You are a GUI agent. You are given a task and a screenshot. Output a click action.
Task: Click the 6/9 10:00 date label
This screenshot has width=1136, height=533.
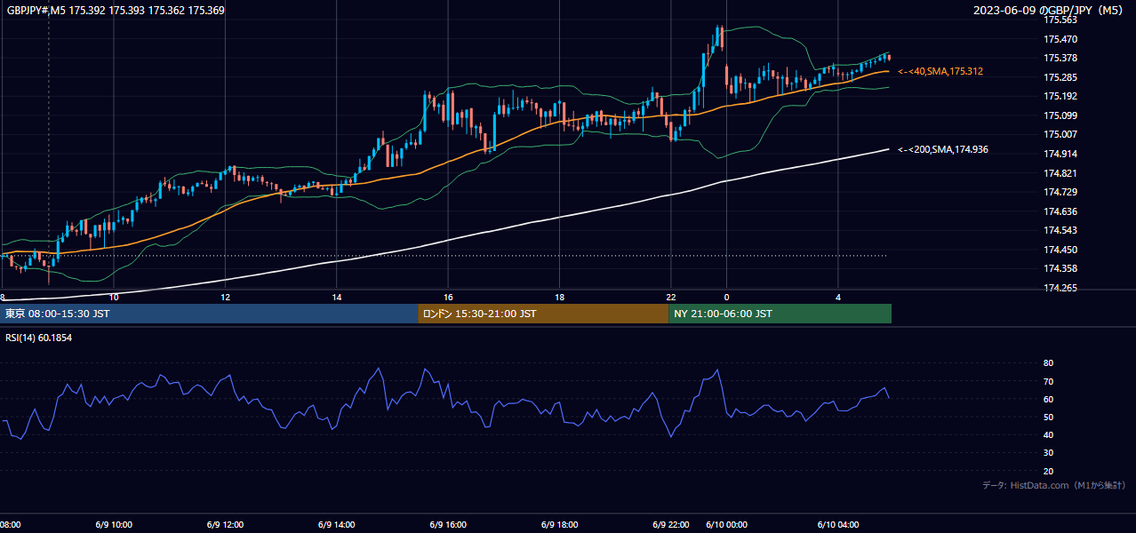coord(114,525)
